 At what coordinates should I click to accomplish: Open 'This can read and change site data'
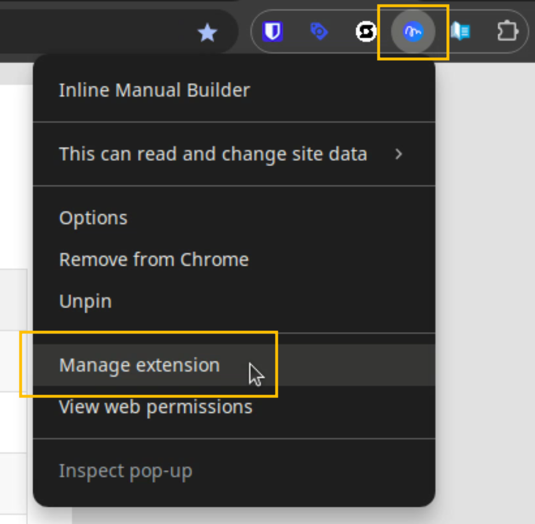coord(213,154)
